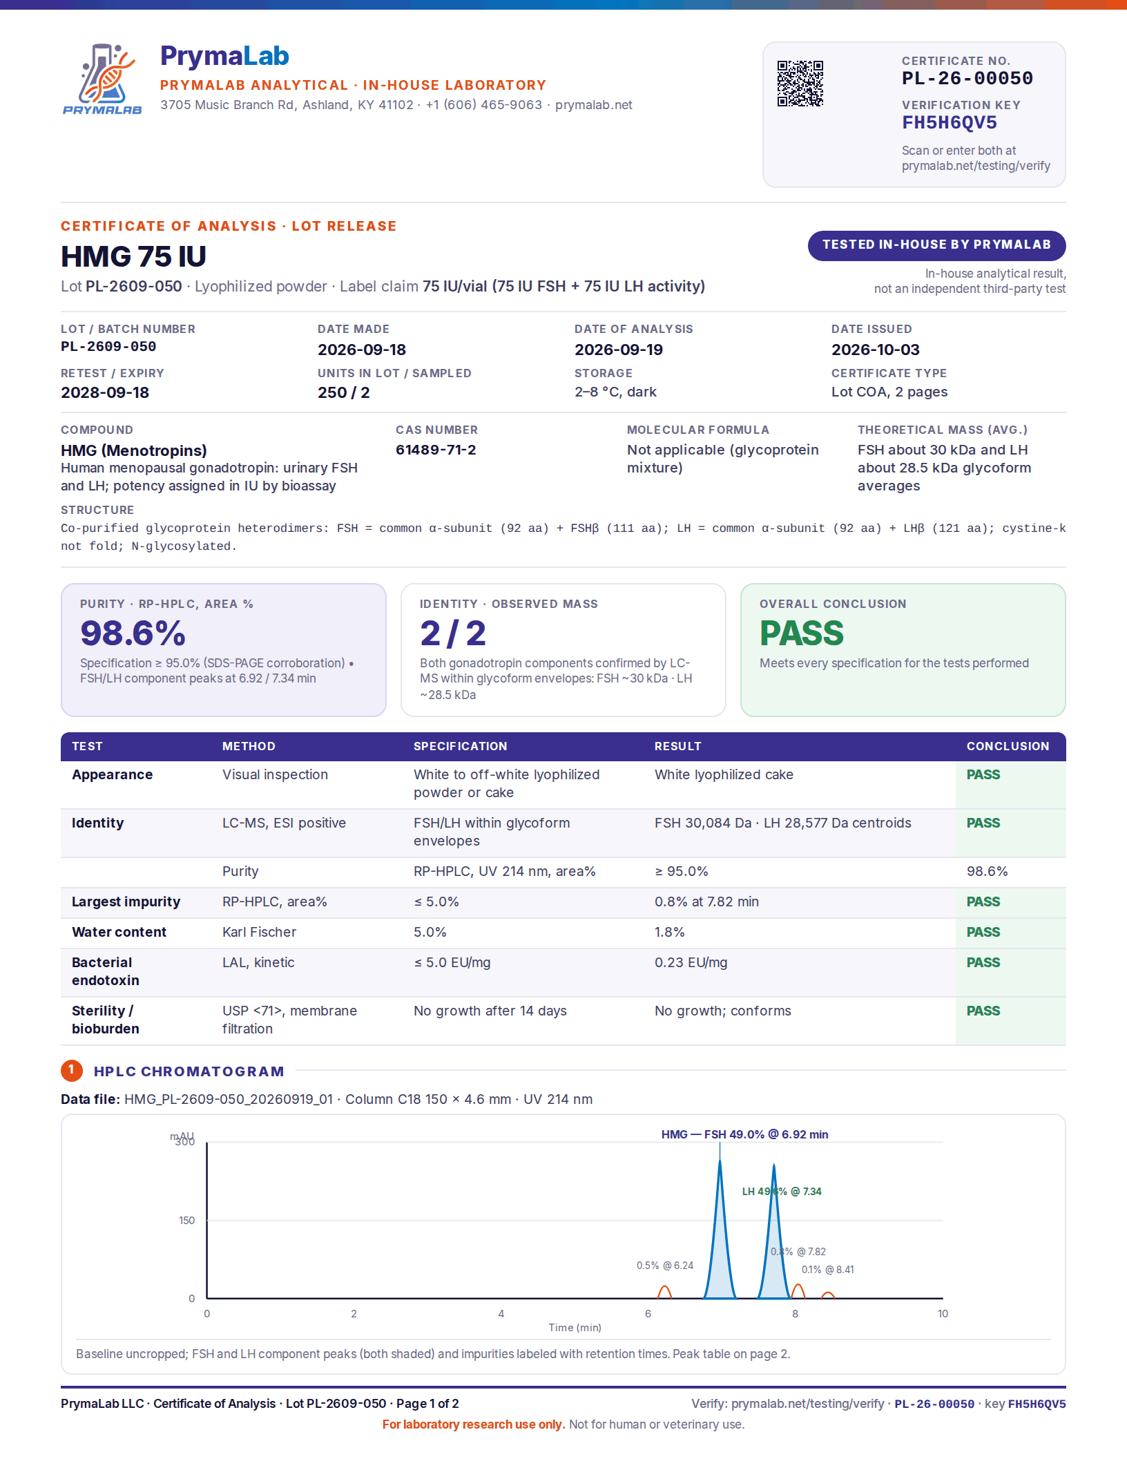
Task: Click the Date Issued value 2026-10-03
Action: 875,350
